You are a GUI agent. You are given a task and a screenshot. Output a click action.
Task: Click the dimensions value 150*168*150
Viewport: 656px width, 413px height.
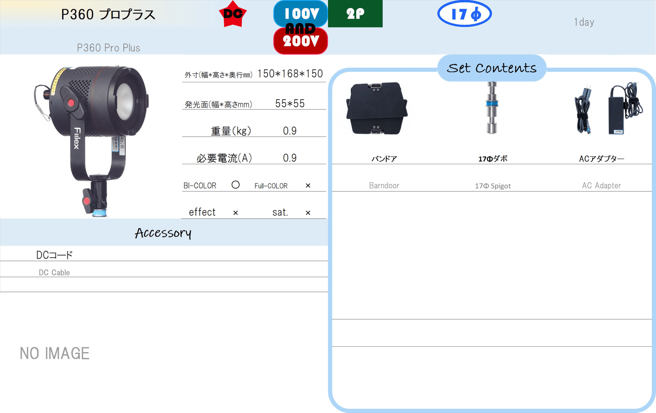[x=290, y=74]
